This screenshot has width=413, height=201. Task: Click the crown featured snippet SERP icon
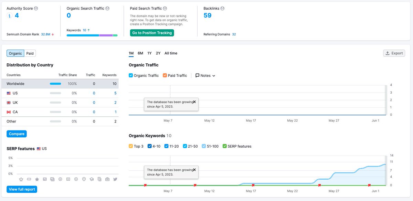pyautogui.click(x=21, y=179)
